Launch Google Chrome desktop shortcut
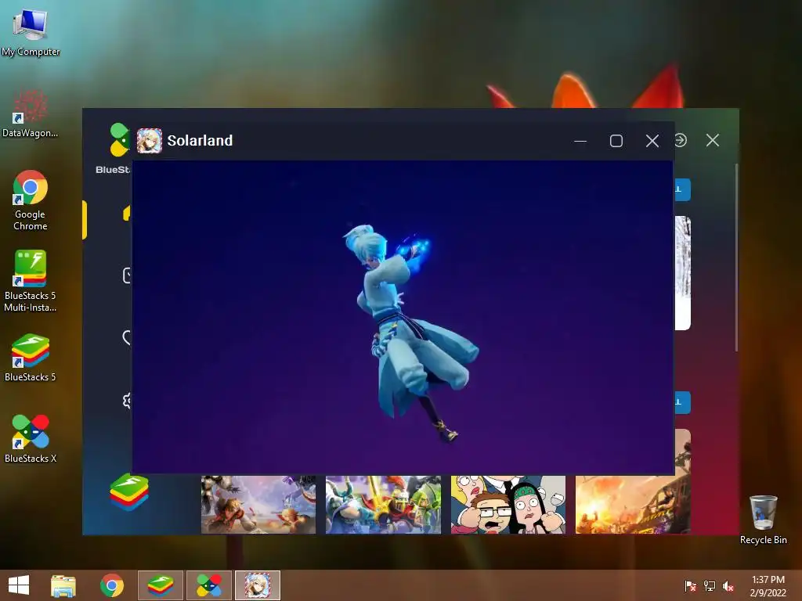Viewport: 802px width, 601px height. tap(31, 200)
